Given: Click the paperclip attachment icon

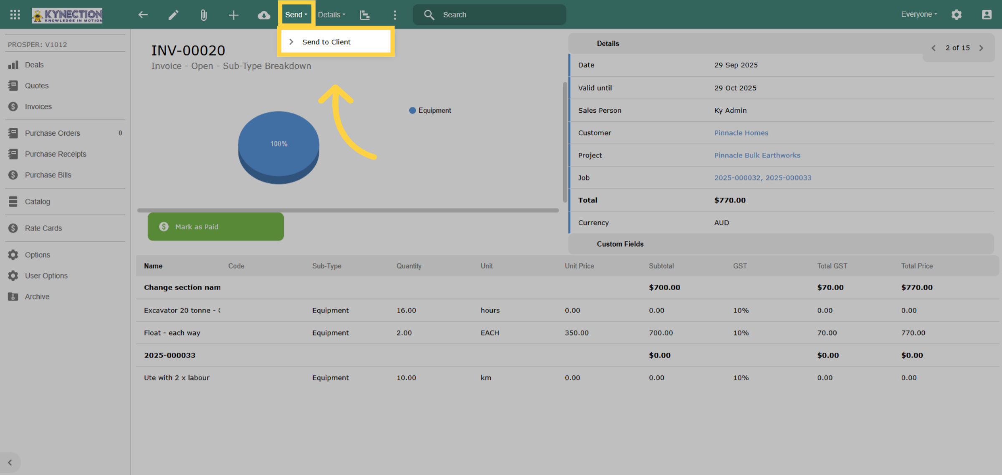Looking at the screenshot, I should coord(203,15).
